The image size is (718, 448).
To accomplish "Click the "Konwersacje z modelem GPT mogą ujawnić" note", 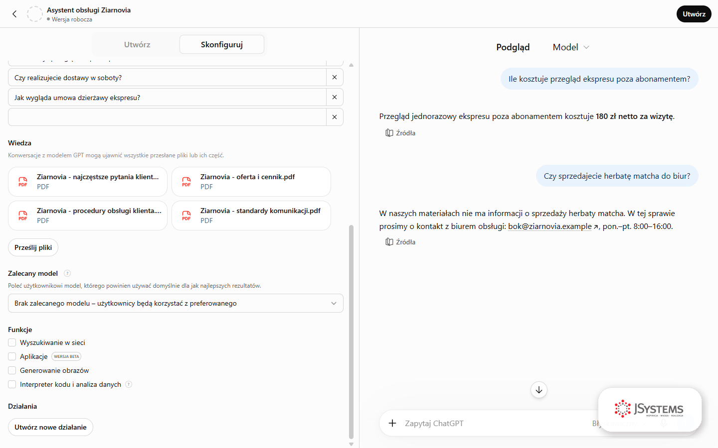I will pyautogui.click(x=116, y=155).
